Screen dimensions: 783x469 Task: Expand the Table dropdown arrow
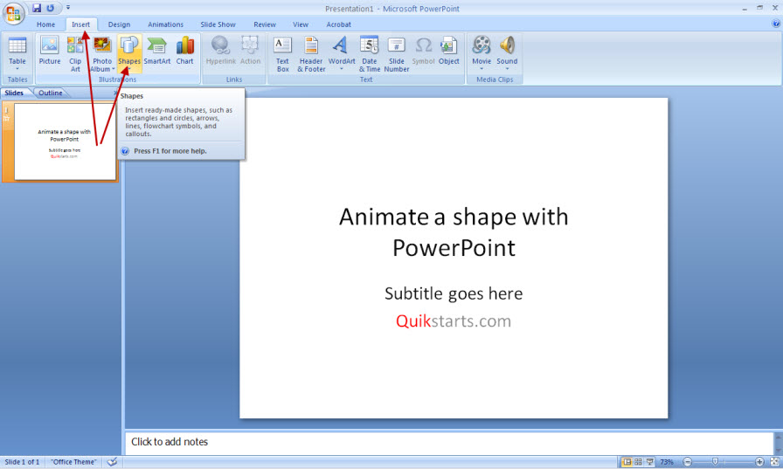17,69
